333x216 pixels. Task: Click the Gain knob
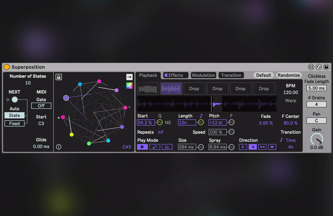tap(316, 139)
